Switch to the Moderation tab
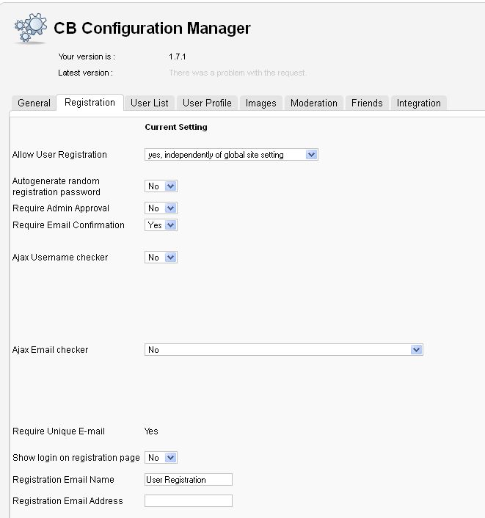 [314, 103]
